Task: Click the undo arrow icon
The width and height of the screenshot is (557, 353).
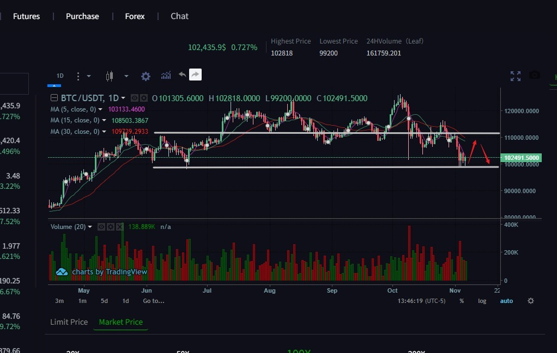Action: [x=182, y=75]
